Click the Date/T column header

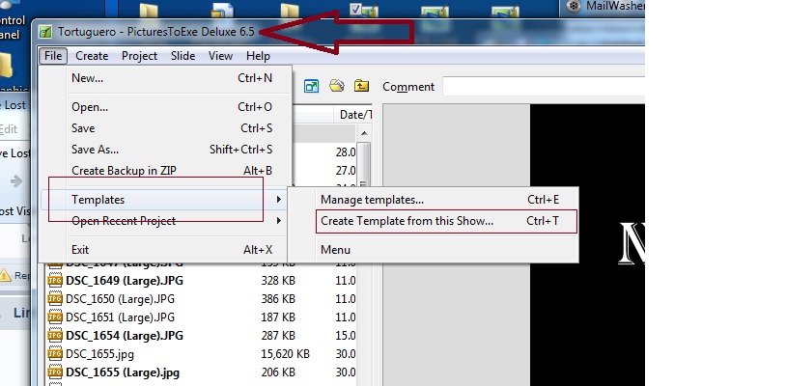(355, 115)
